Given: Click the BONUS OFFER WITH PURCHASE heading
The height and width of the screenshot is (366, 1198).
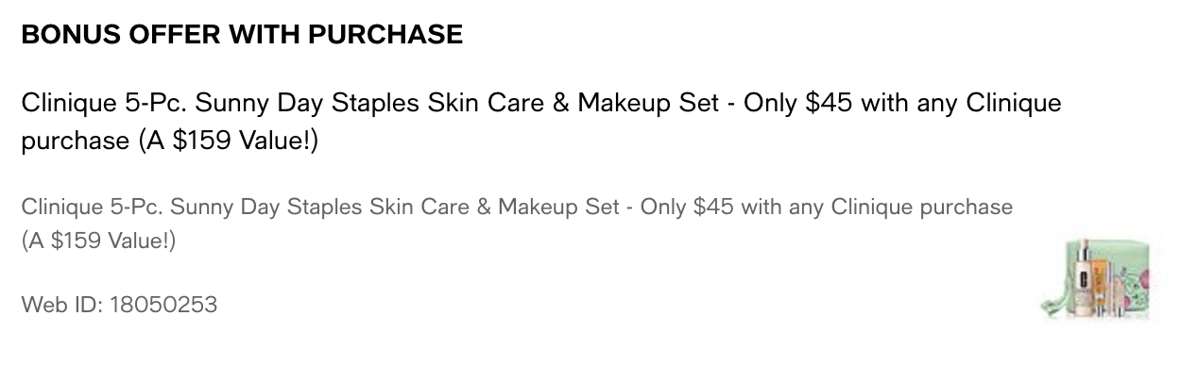Looking at the screenshot, I should (242, 35).
